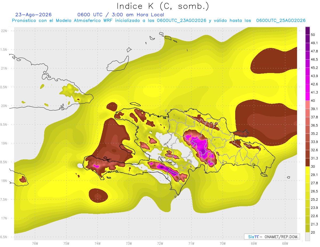Pick the magenta legend swatch between 40 and 41.3

pos(308,96)
